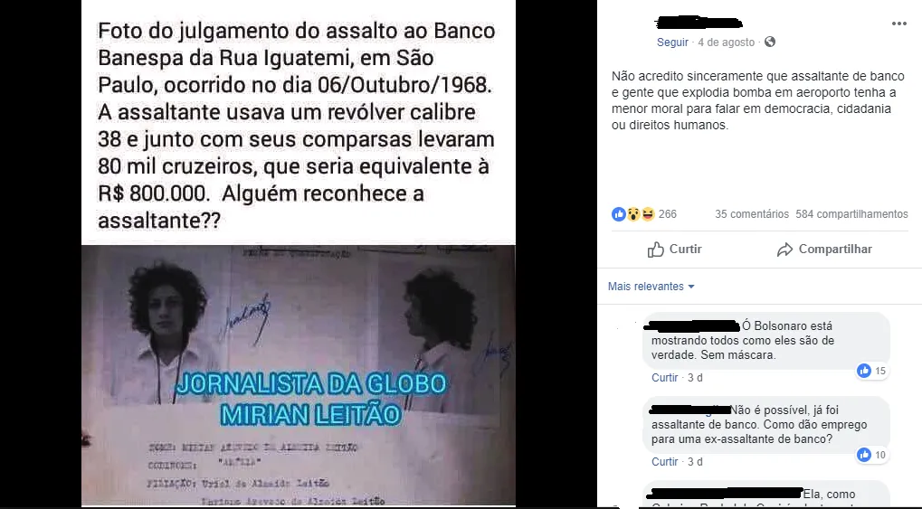Open the 10 likes badge on second comment
922x509 pixels.
(872, 455)
